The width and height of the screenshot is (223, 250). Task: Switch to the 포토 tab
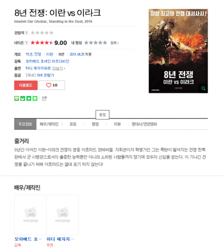point(73,124)
